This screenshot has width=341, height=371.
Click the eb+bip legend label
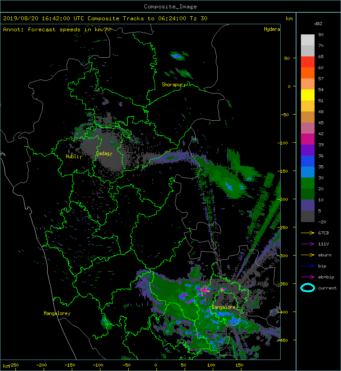pos(326,277)
